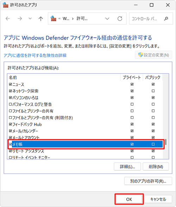Select the リモート イベント モニター row
The height and width of the screenshot is (207, 176).
tap(85, 158)
